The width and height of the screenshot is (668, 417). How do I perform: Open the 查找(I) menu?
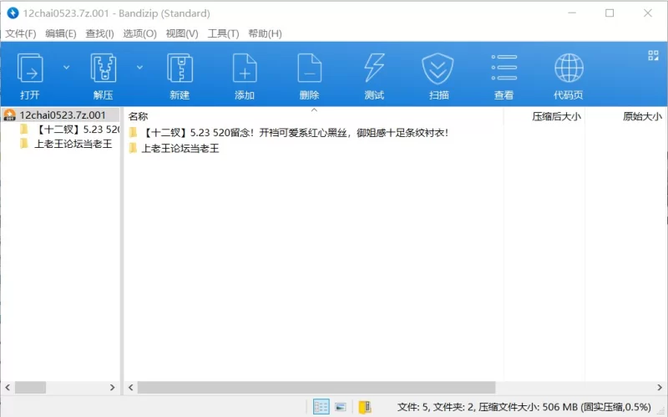click(99, 33)
